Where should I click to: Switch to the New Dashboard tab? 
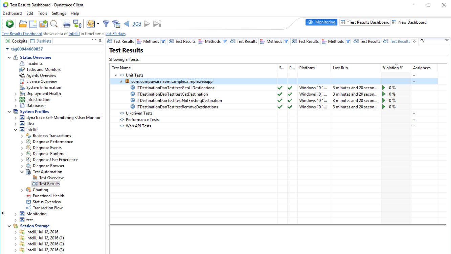(409, 22)
